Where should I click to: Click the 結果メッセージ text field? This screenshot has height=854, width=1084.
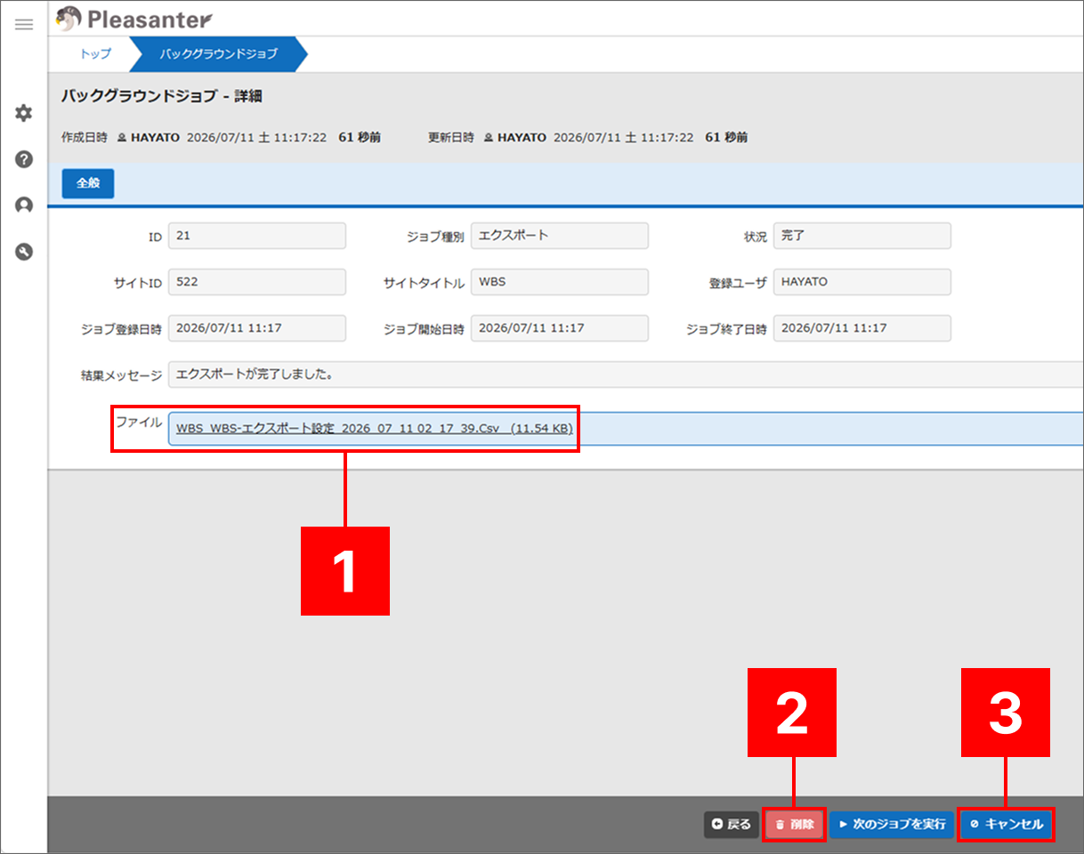click(x=626, y=375)
